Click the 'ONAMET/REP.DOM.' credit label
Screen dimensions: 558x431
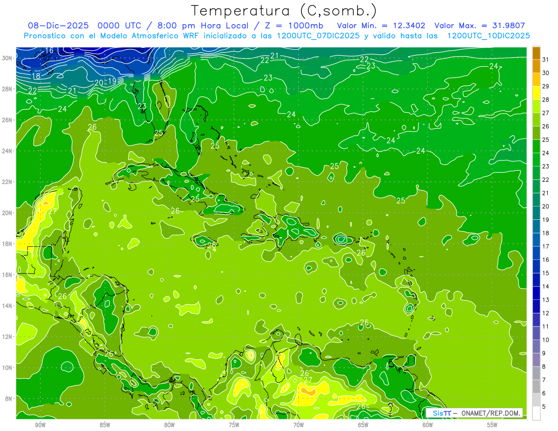click(491, 413)
